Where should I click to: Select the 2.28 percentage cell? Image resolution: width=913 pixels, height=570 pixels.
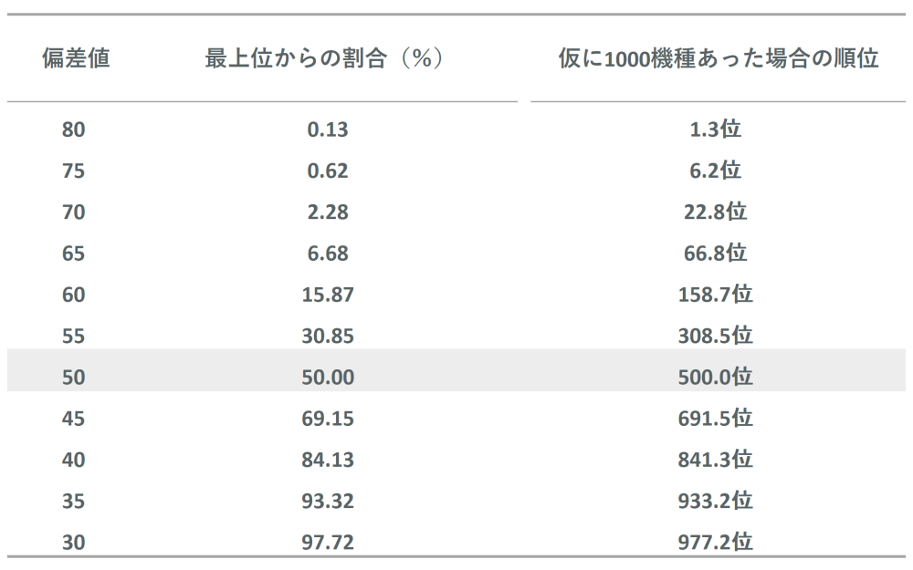pyautogui.click(x=328, y=212)
